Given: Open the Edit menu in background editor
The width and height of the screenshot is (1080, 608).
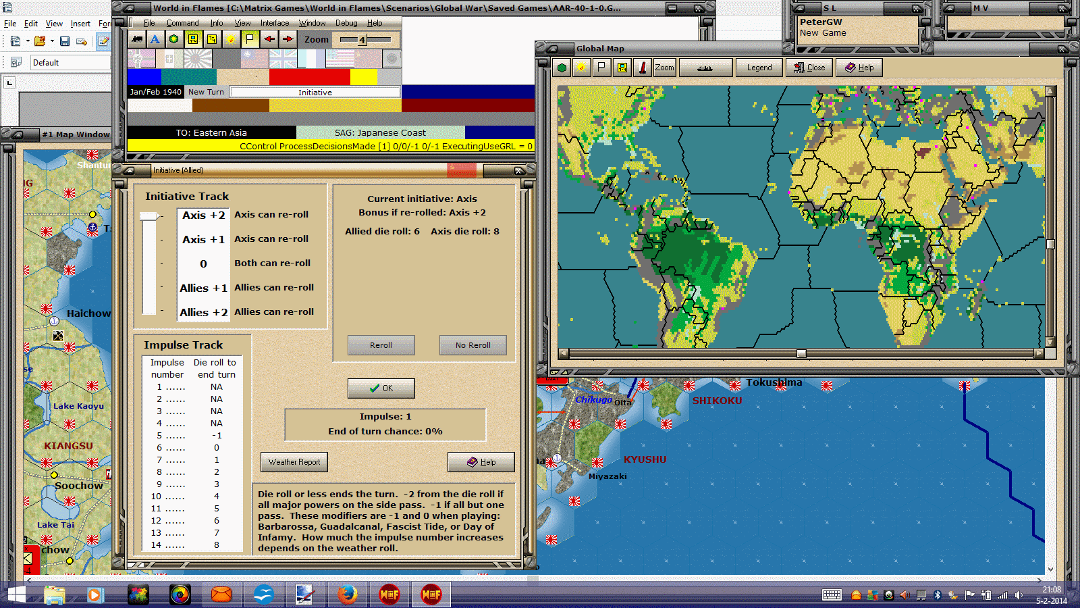Looking at the screenshot, I should point(31,24).
